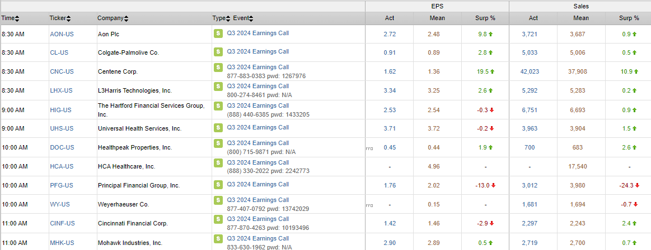The image size is (651, 250).
Task: Open Colgate-Palmolive Q3 2024 Earnings Call link
Action: click(258, 51)
